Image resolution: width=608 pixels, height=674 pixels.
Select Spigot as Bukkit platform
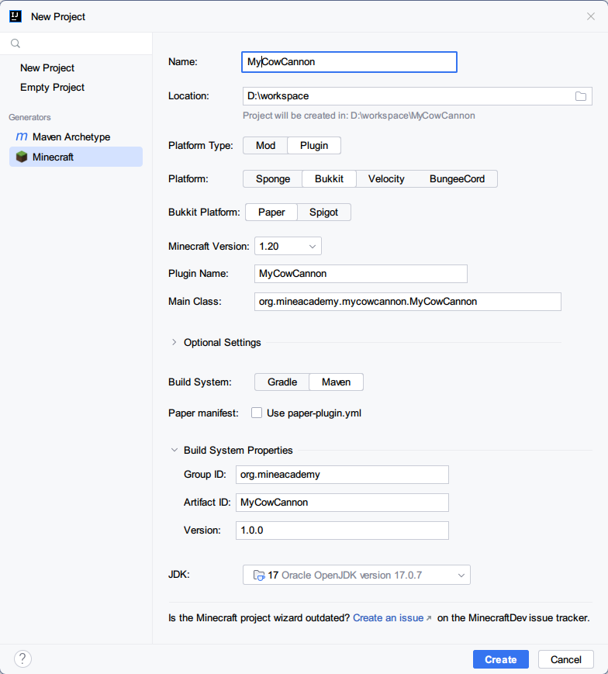pos(323,213)
